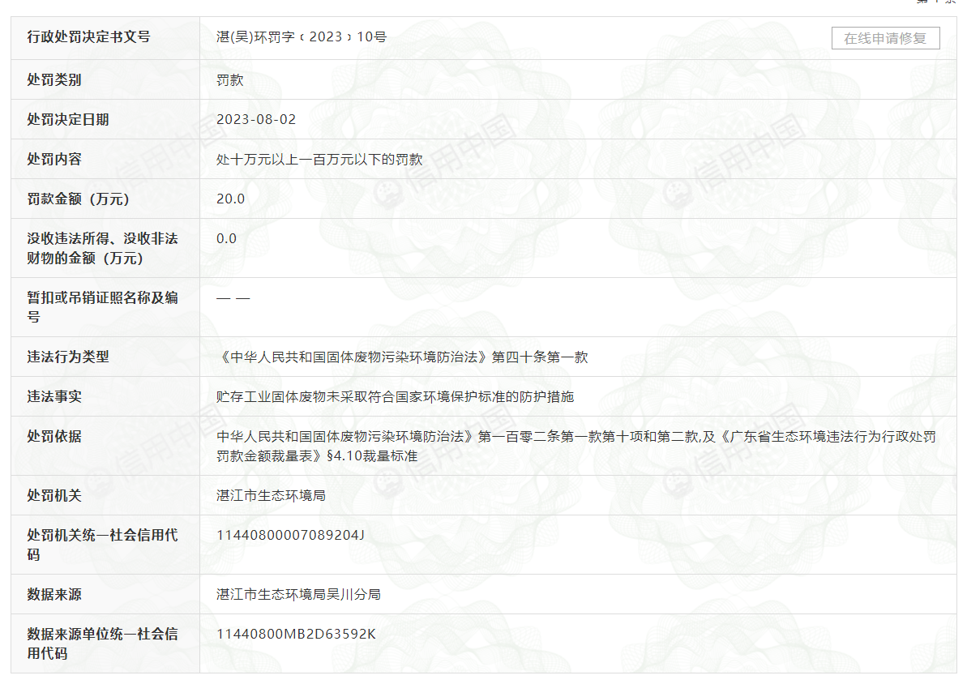The image size is (967, 684).
Task: Click the 违法行为类型 label
Action: [68, 357]
